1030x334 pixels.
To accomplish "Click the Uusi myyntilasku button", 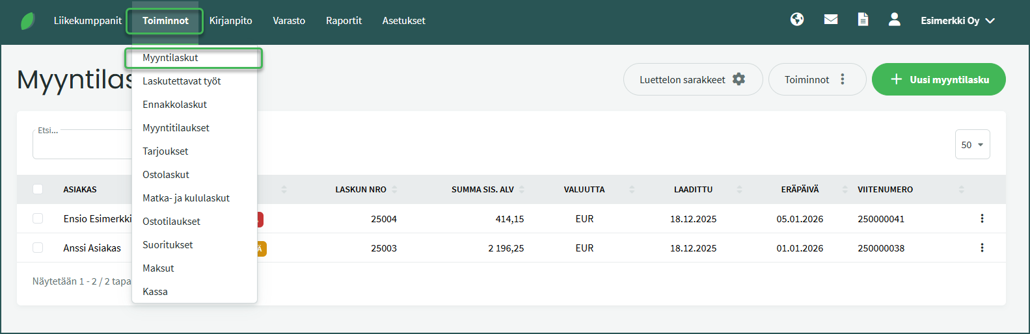I will 938,79.
